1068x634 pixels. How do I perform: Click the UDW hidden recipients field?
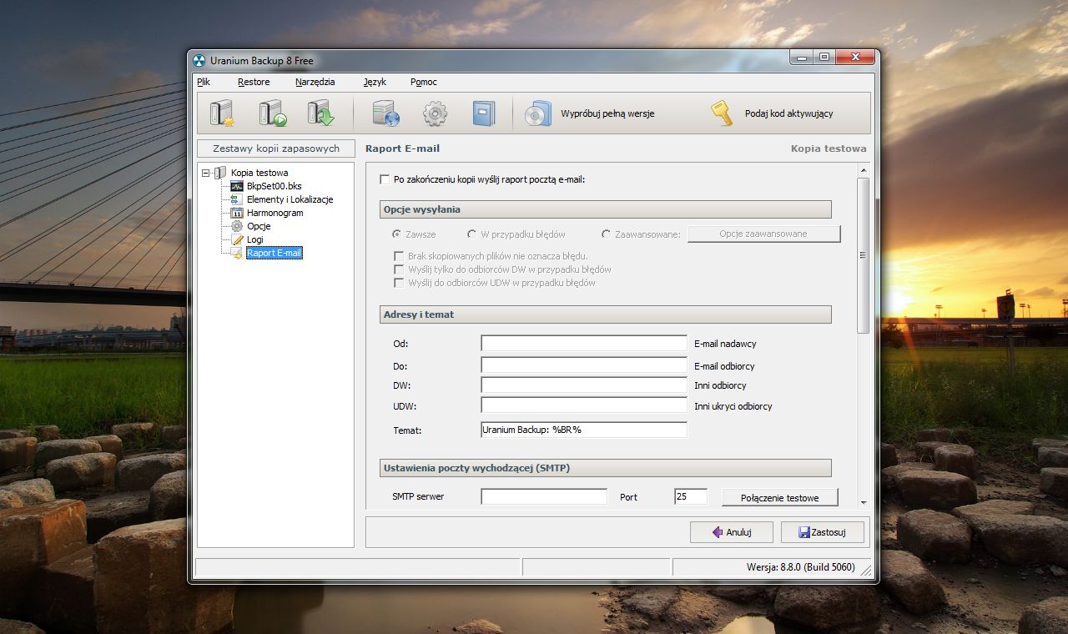point(584,405)
